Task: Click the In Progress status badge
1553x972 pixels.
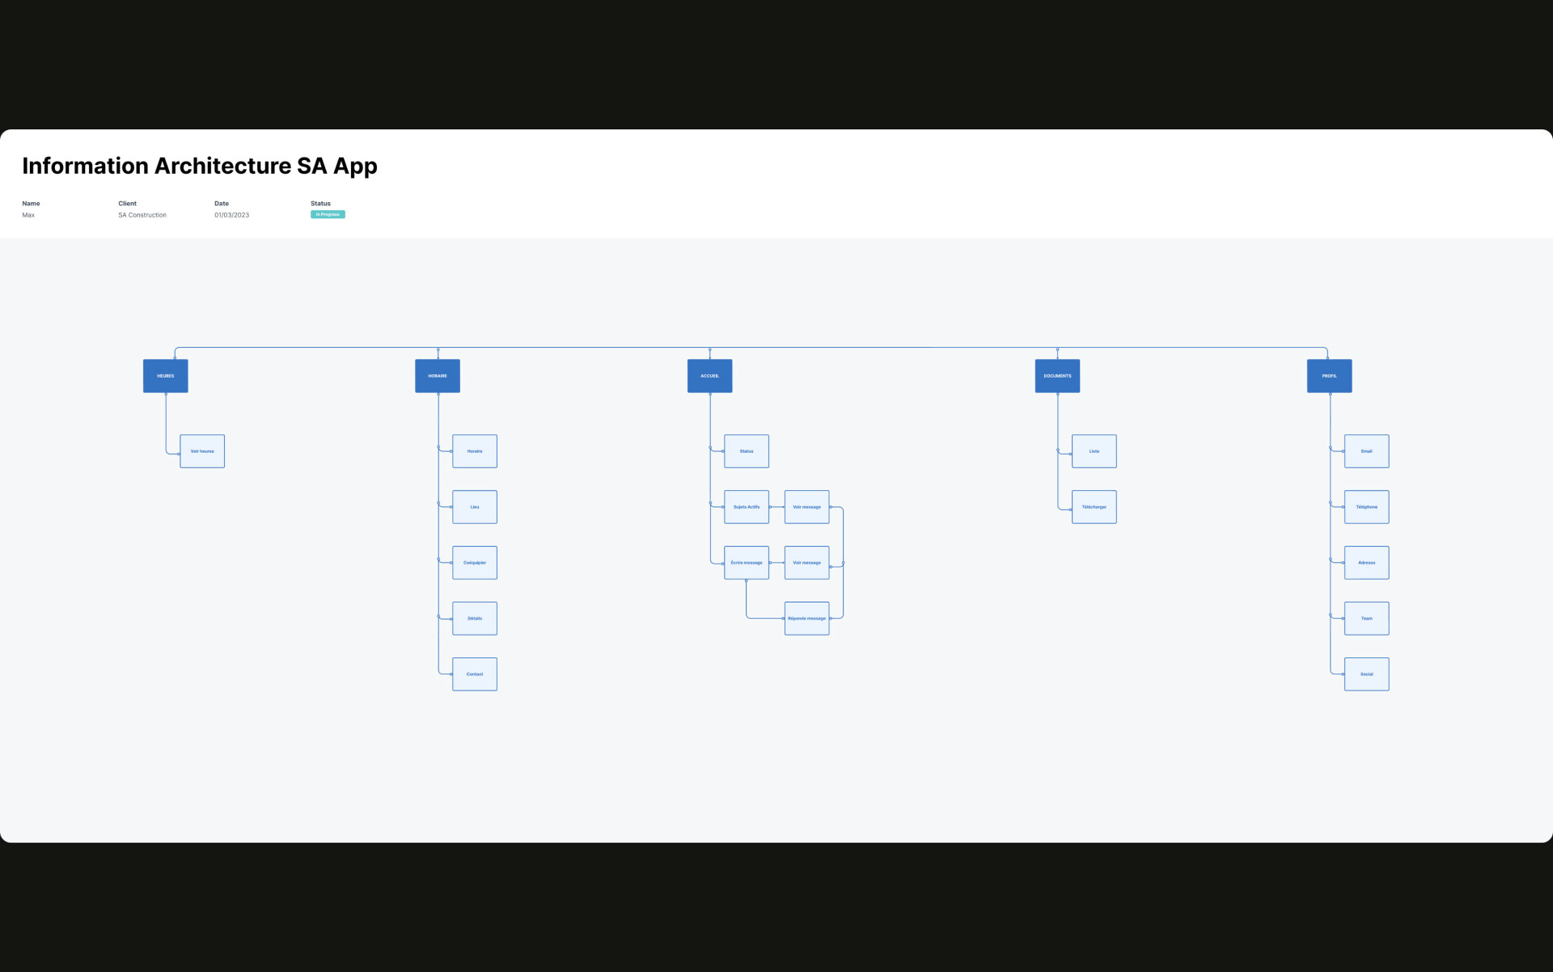Action: coord(328,214)
